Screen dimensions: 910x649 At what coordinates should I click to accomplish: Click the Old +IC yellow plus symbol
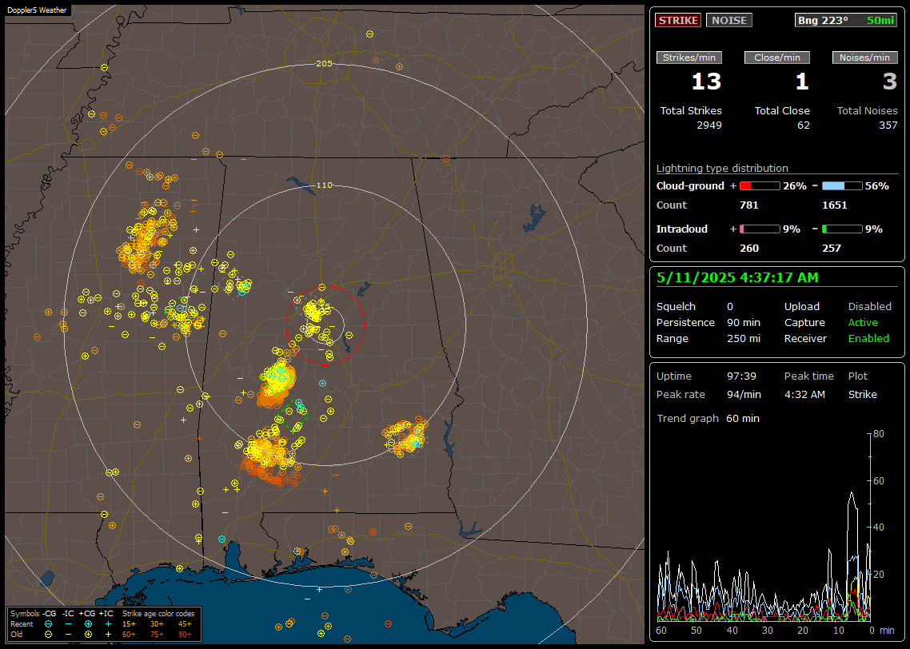pos(108,635)
